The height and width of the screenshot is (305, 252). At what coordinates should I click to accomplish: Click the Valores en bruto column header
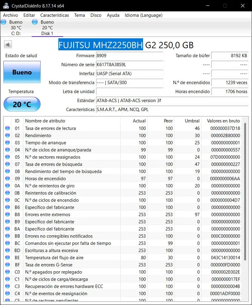click(x=223, y=121)
